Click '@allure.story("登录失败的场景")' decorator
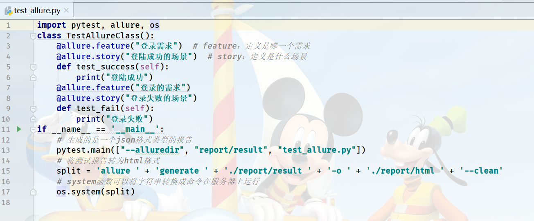This screenshot has width=534, height=221. [x=127, y=98]
